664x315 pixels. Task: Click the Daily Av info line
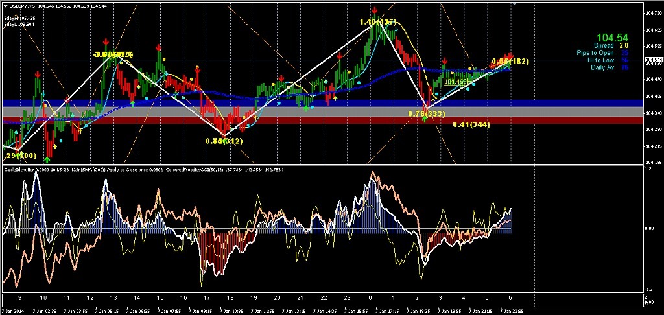pyautogui.click(x=610, y=68)
